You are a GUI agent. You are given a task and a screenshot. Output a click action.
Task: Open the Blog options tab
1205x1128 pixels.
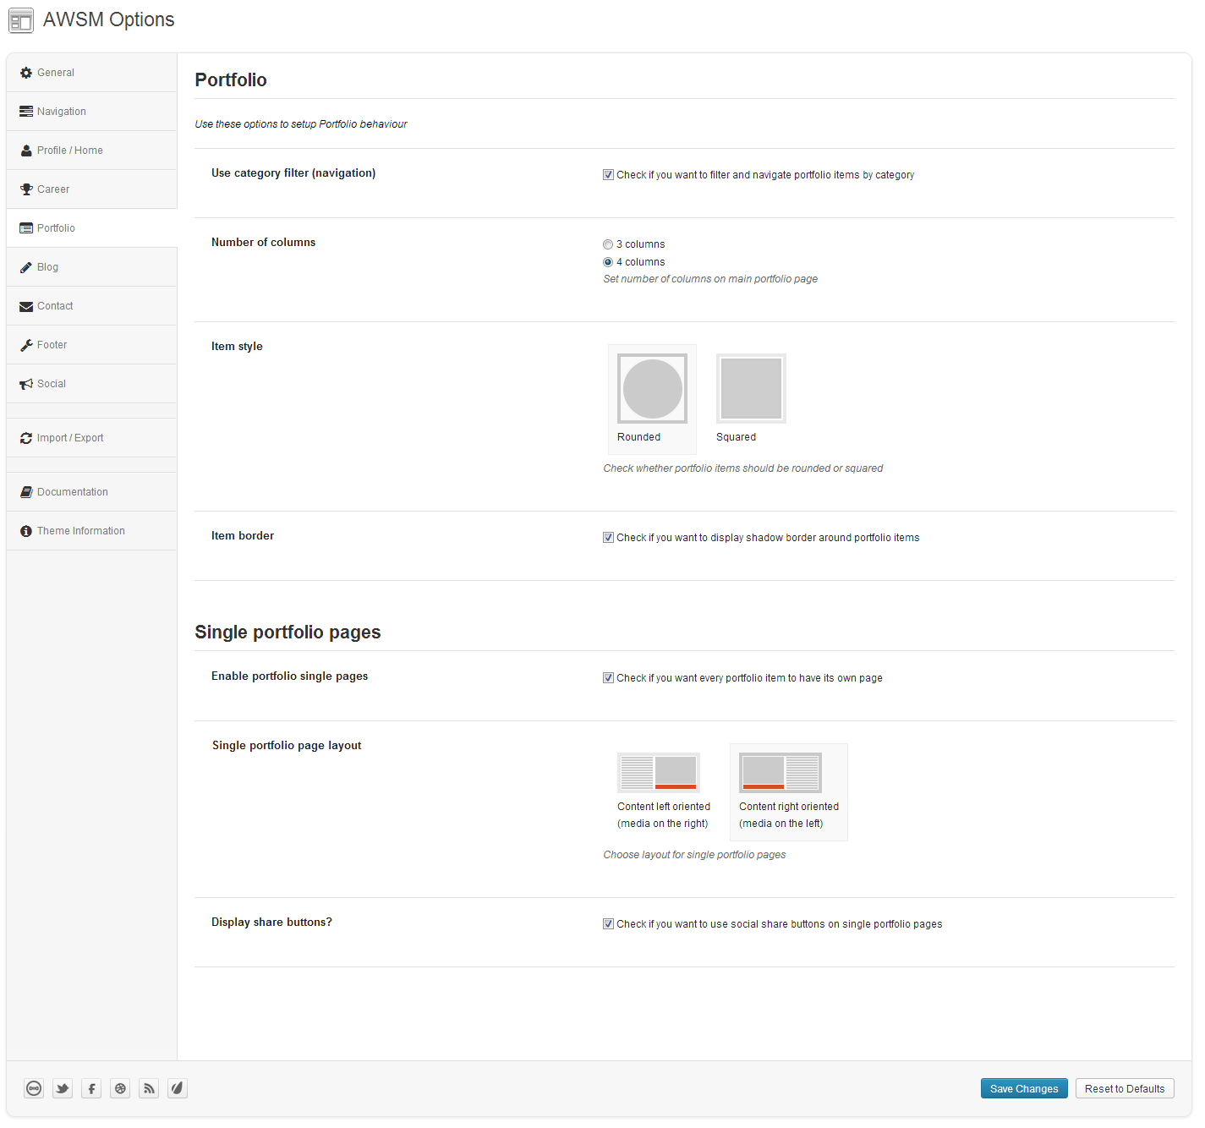(91, 267)
